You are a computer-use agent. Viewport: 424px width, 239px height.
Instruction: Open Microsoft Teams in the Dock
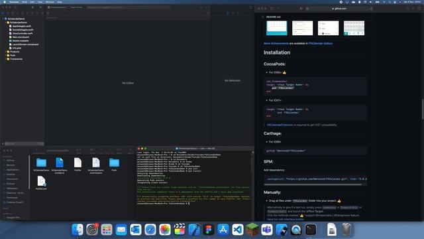coord(267,230)
